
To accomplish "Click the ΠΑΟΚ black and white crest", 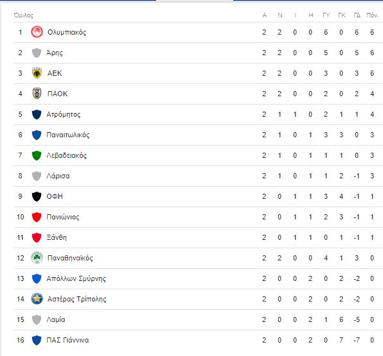I will [x=37, y=94].
